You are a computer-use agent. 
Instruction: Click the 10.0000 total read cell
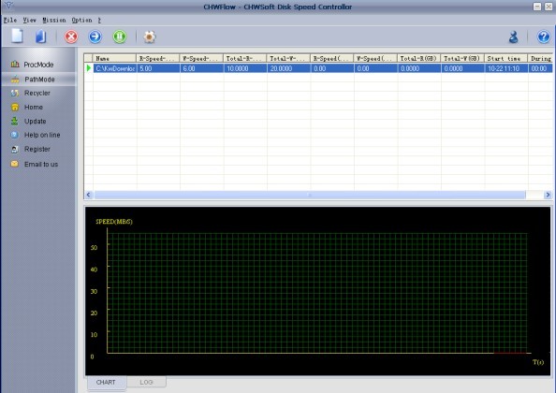click(245, 68)
